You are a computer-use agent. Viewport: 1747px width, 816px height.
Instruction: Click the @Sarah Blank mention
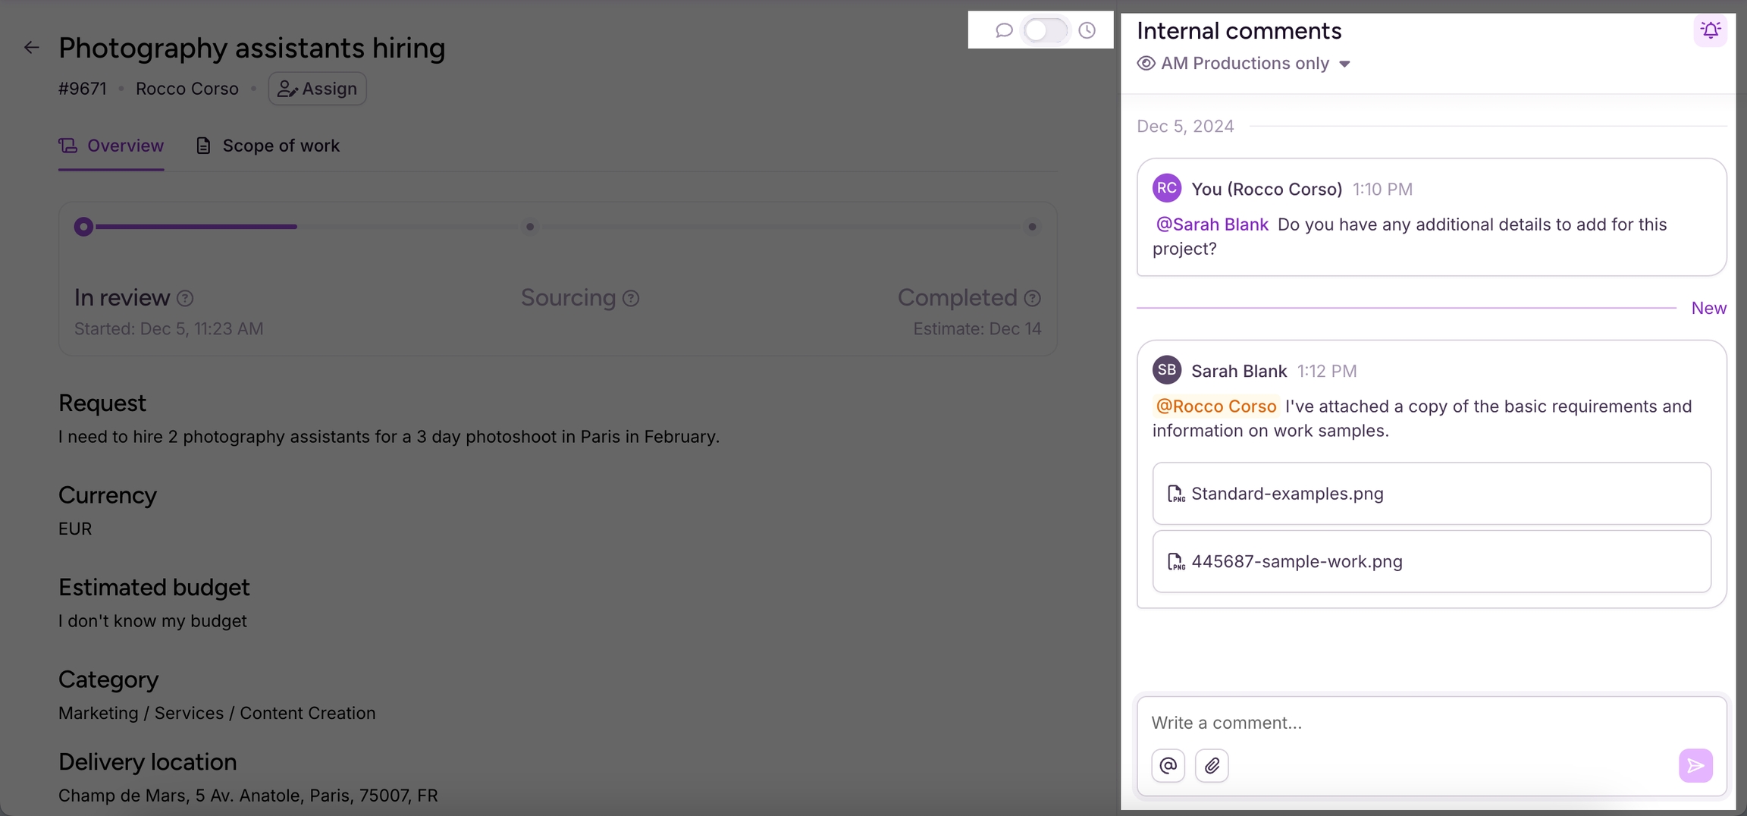[1212, 224]
